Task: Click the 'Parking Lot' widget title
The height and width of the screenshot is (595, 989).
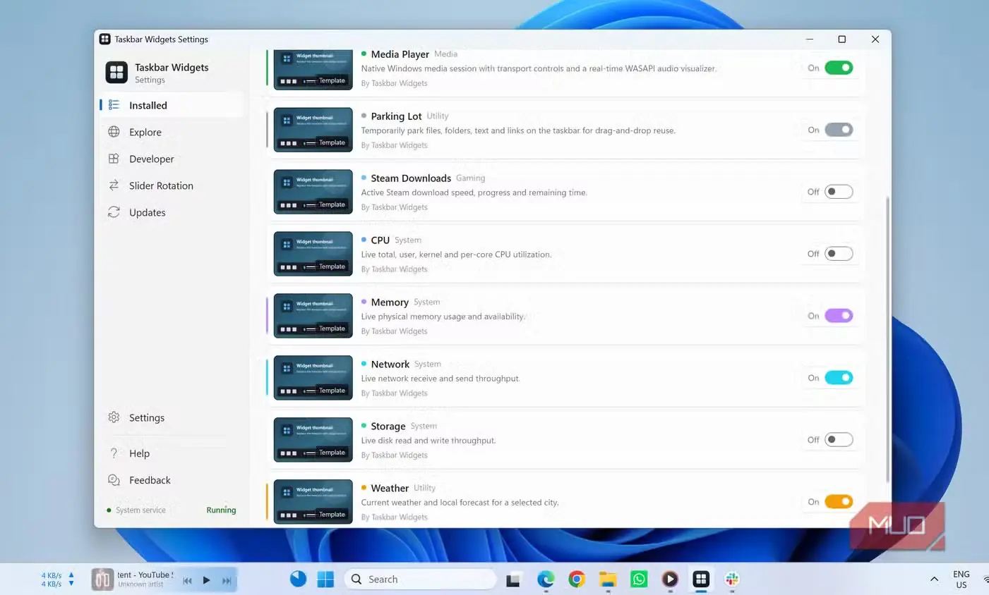Action: tap(396, 116)
